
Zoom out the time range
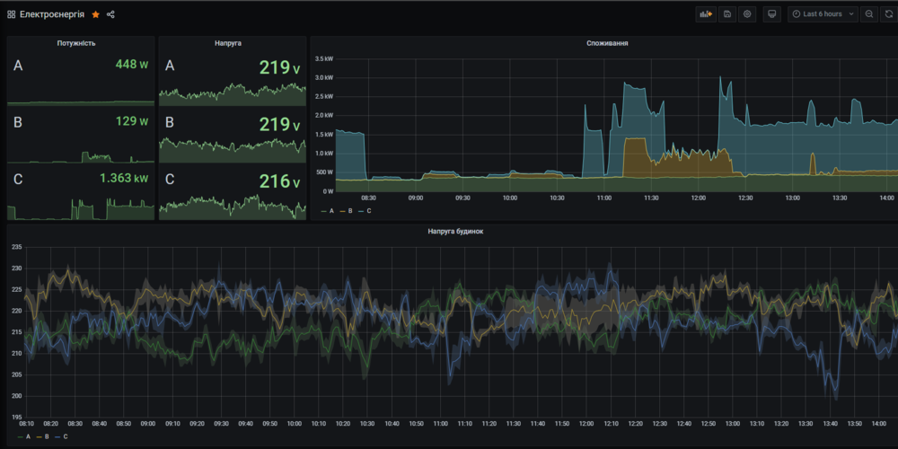click(x=869, y=14)
